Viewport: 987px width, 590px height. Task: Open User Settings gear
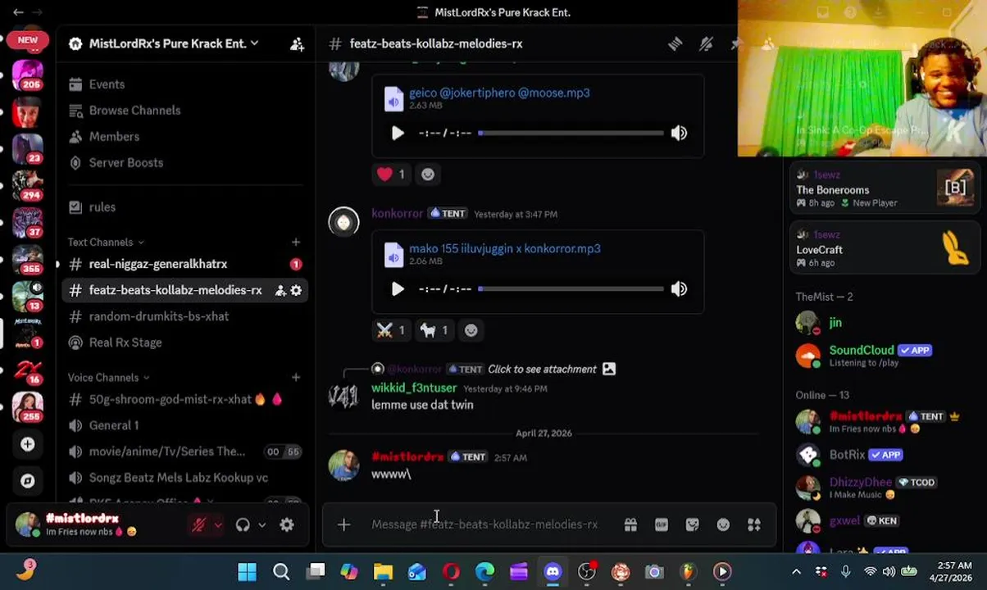click(x=287, y=525)
